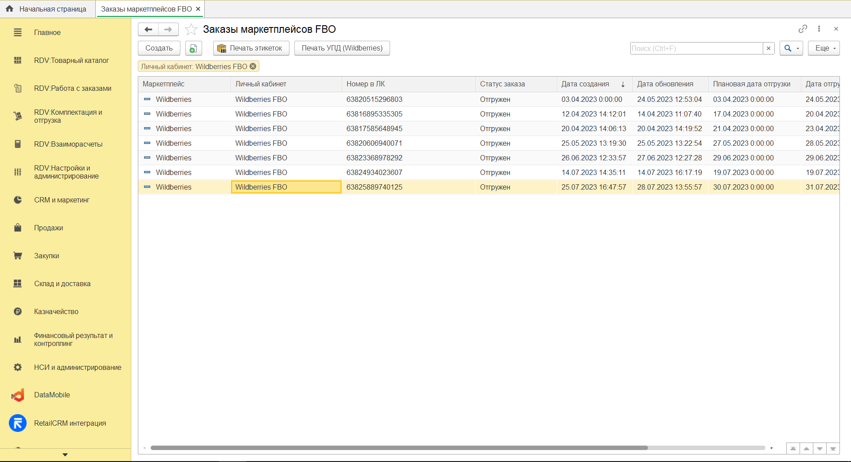Remove the Wildberries FBO filter chip

coord(253,66)
